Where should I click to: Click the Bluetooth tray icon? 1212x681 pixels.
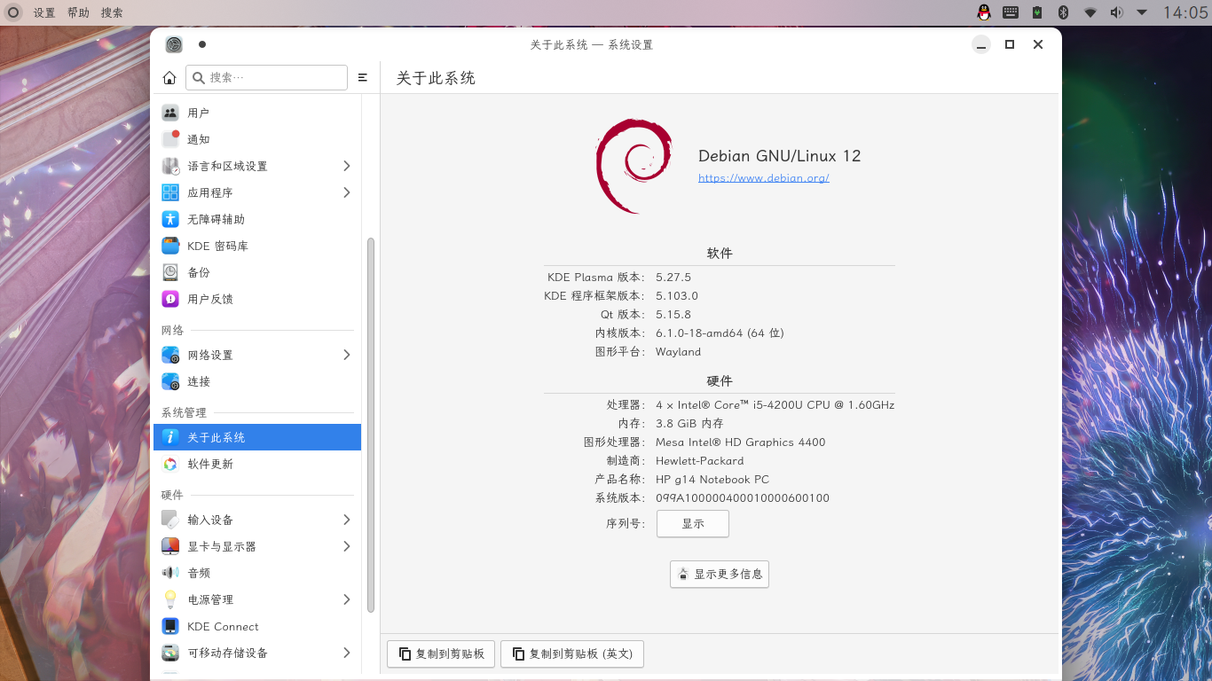(1063, 12)
